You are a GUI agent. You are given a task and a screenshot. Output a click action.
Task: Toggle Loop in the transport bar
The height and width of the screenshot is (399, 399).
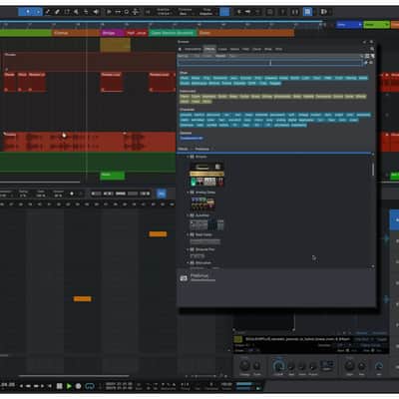tap(90, 386)
